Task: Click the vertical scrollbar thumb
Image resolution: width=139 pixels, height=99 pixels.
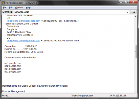Action: (135, 52)
